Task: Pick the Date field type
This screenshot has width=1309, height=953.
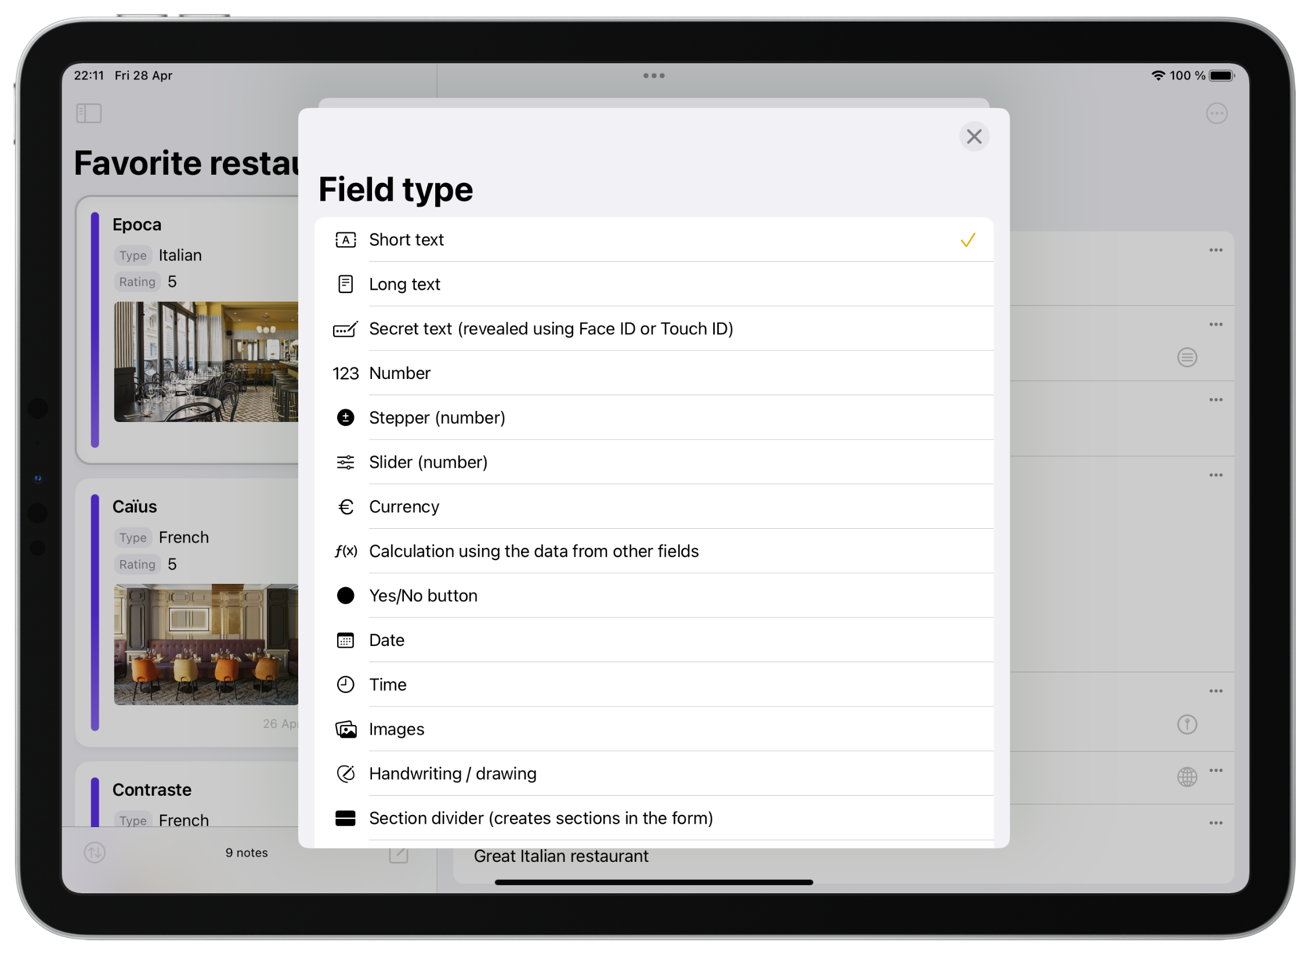Action: point(653,640)
